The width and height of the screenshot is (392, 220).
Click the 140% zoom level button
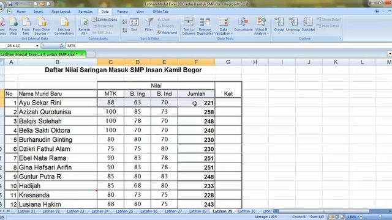point(352,217)
